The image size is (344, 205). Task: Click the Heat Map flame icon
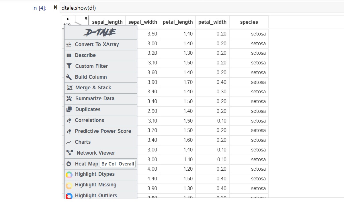(x=69, y=164)
